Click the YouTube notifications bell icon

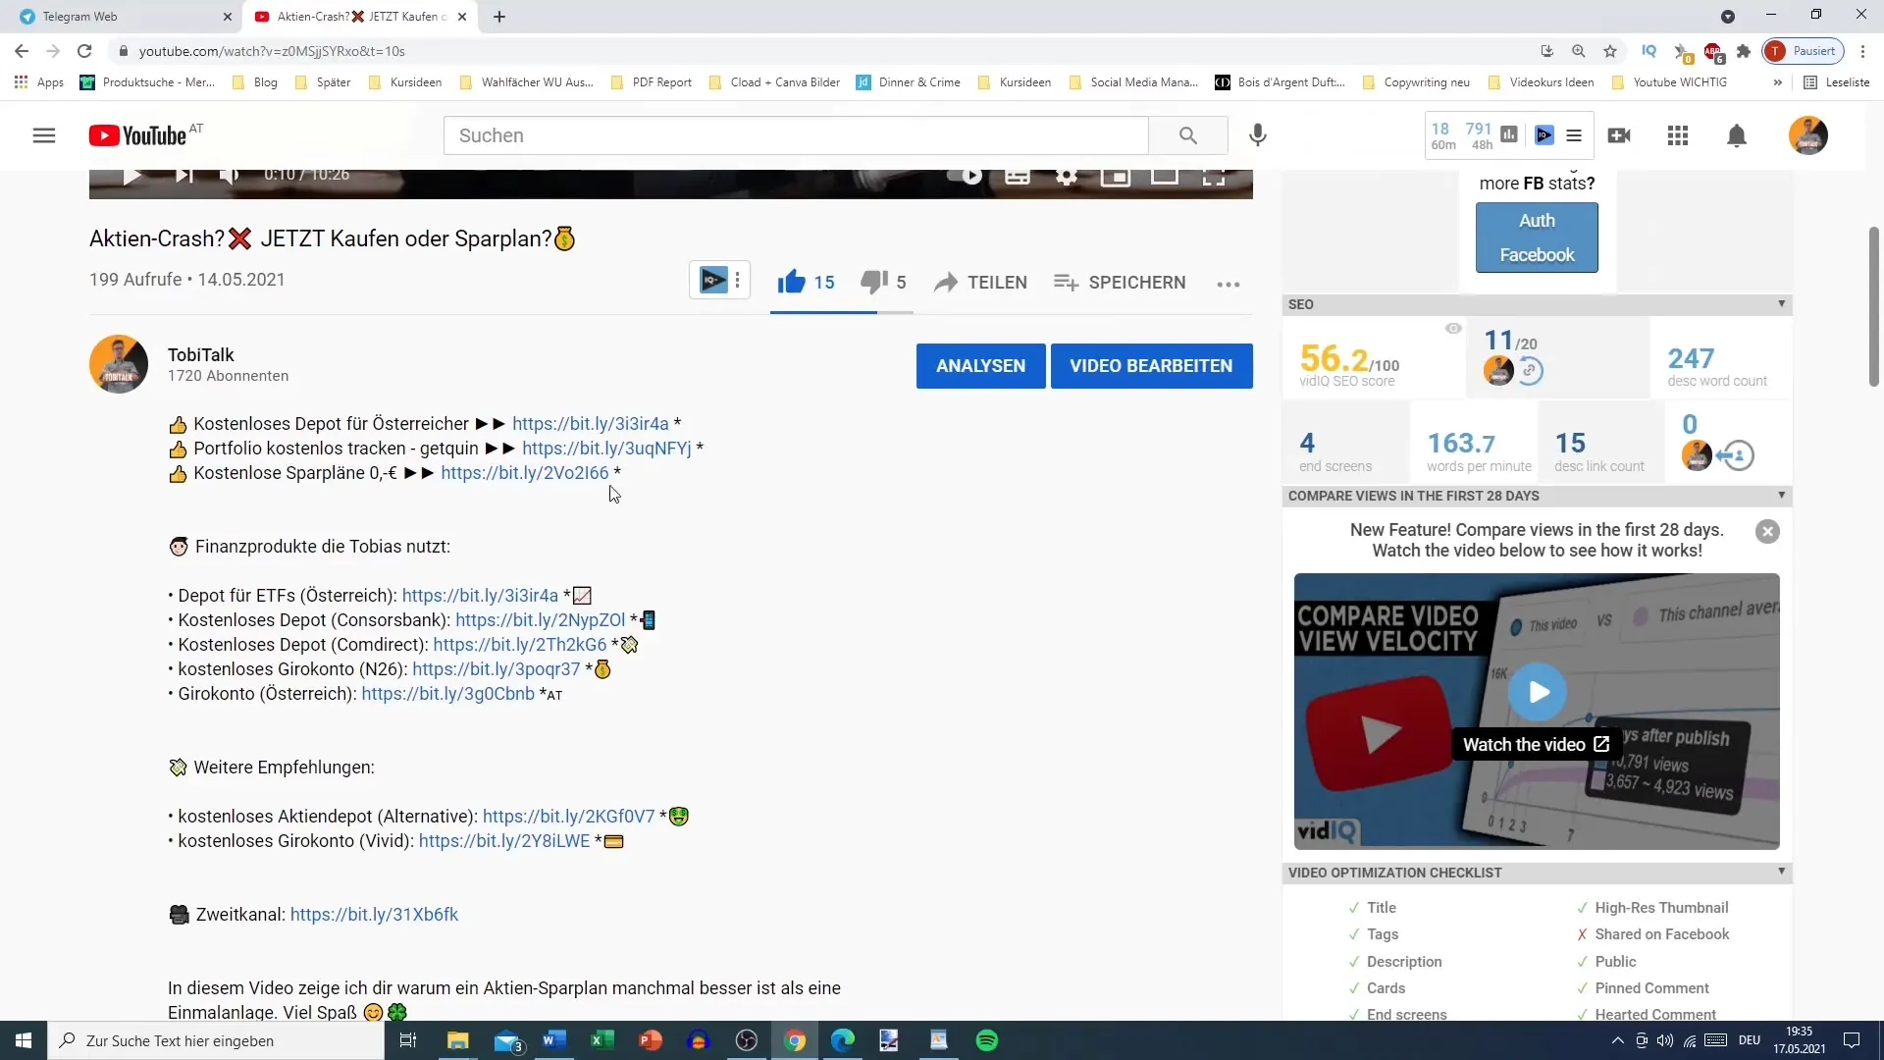(x=1738, y=135)
